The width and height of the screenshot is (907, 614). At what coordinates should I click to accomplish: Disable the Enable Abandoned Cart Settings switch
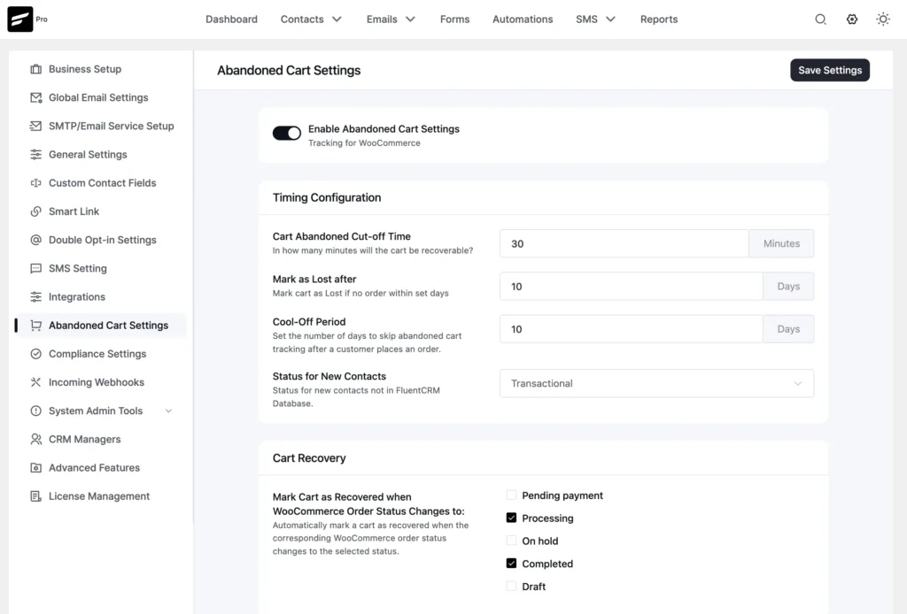tap(287, 133)
